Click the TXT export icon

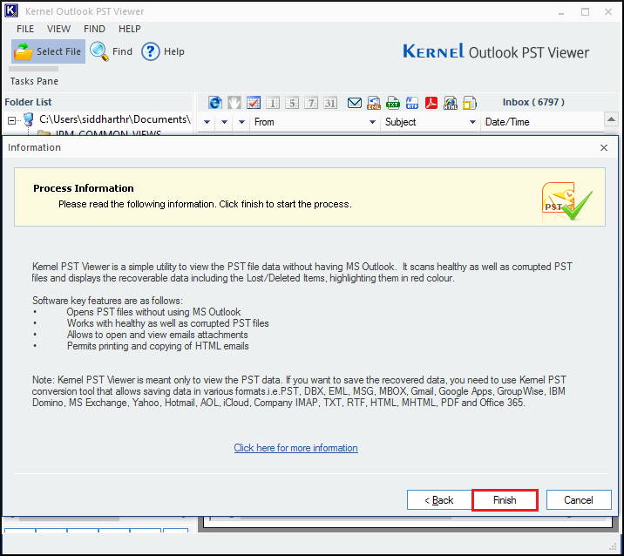tap(393, 103)
